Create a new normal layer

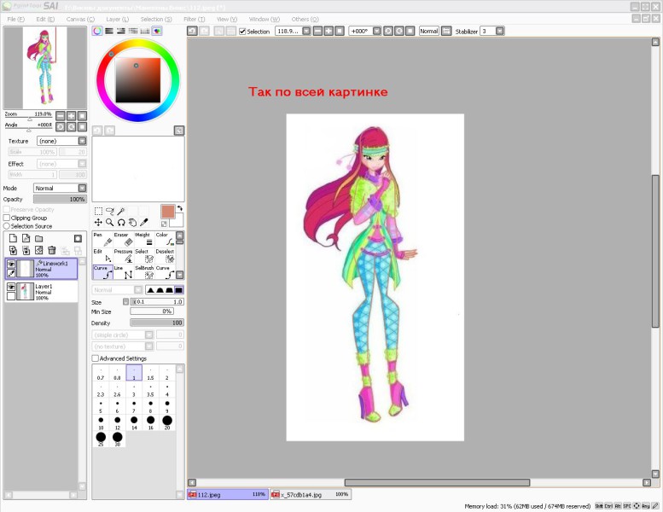coord(13,238)
